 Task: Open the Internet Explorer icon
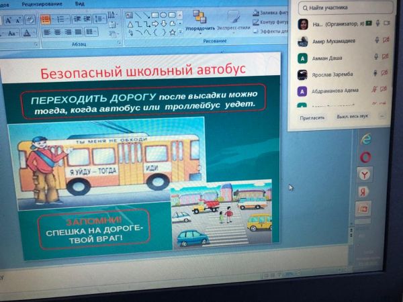(366, 139)
